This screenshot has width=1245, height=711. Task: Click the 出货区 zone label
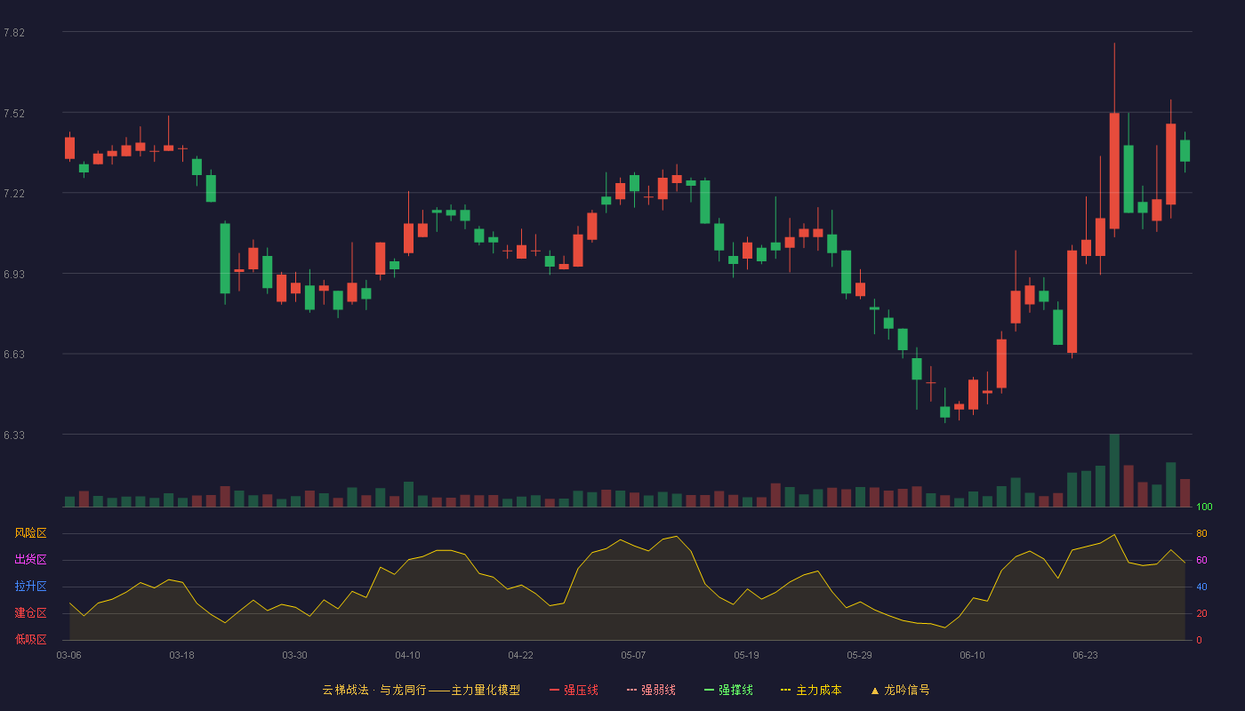tap(30, 560)
